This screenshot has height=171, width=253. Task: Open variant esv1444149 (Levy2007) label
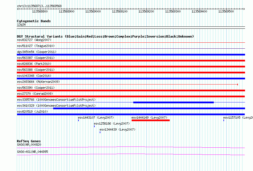(x=149, y=118)
